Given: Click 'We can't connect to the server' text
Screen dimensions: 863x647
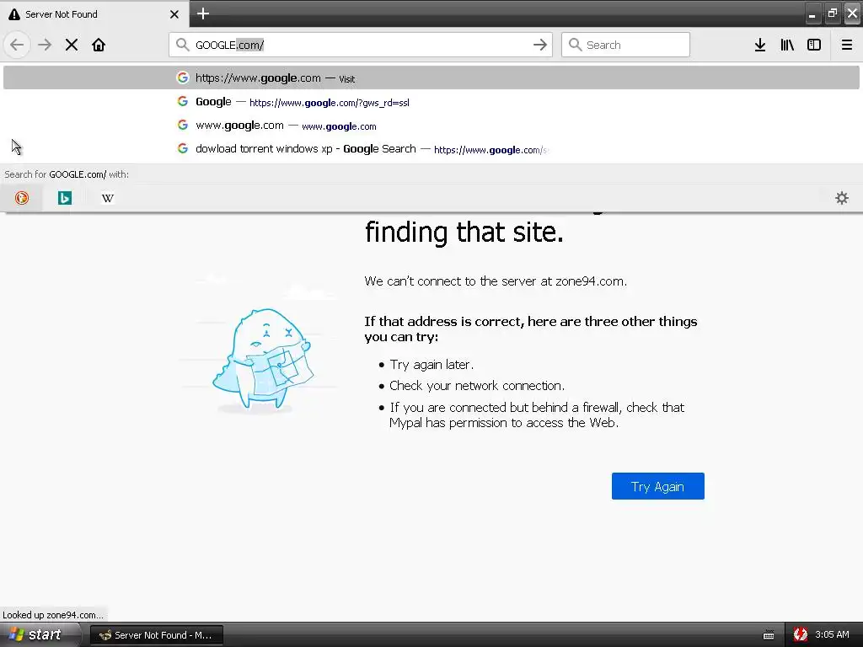Looking at the screenshot, I should coord(496,281).
